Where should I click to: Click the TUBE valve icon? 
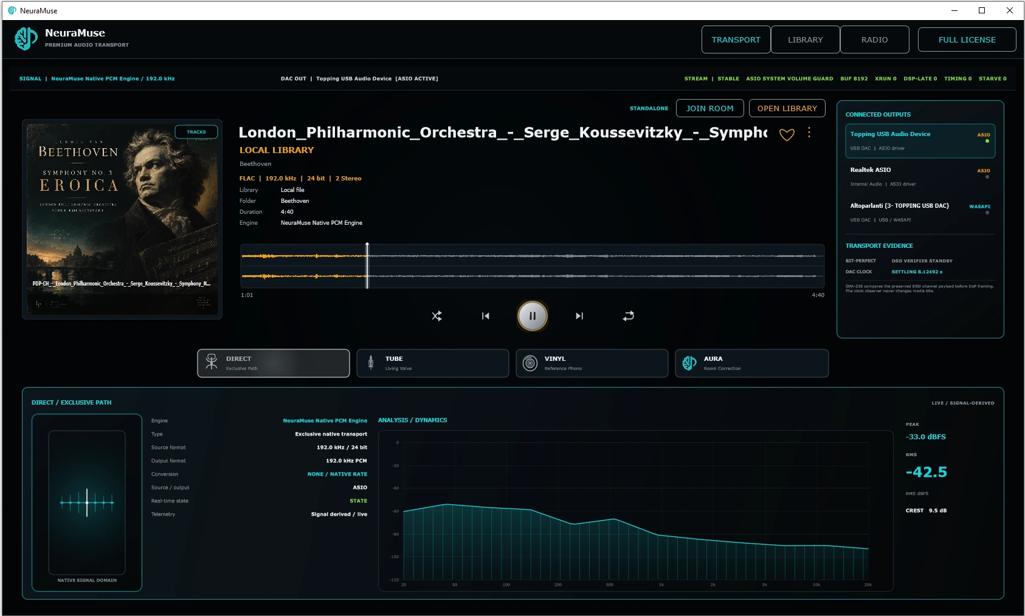[x=371, y=363]
